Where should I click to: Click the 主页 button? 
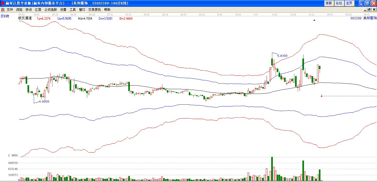349,3
